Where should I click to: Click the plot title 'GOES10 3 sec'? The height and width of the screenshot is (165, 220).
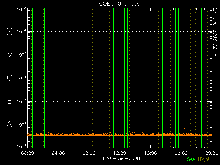point(120,4)
